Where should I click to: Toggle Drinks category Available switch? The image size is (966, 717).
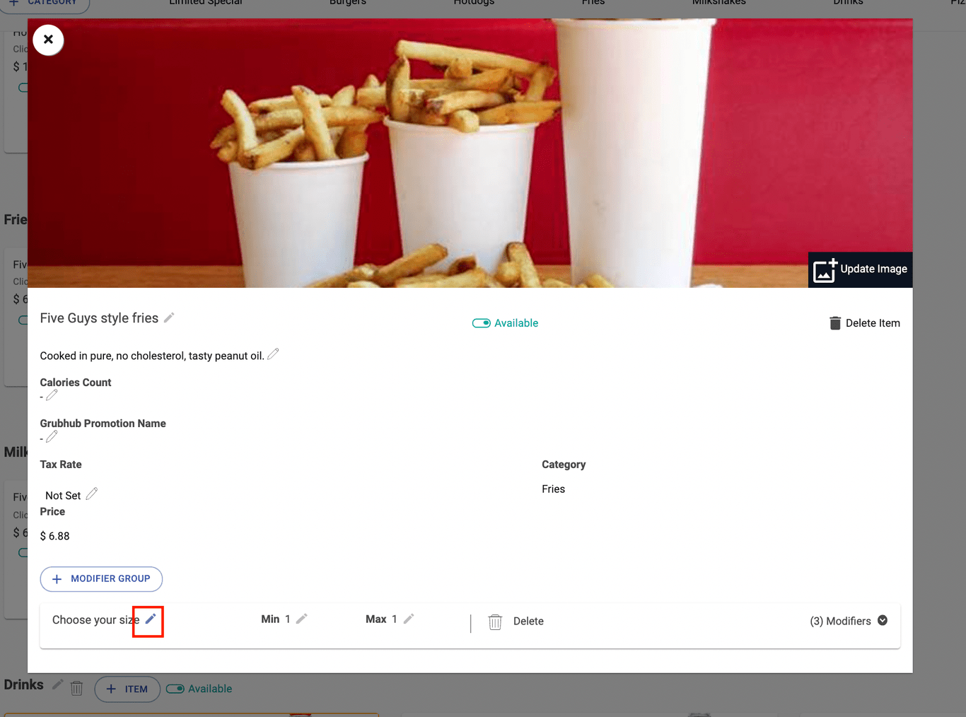(x=175, y=689)
